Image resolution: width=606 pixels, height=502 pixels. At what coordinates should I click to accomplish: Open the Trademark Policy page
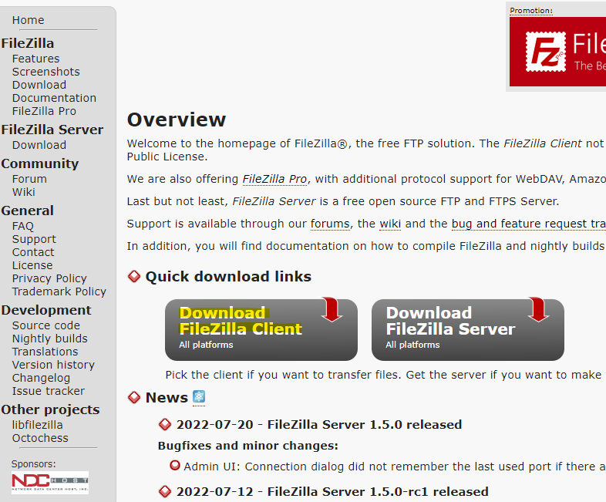[x=59, y=291]
